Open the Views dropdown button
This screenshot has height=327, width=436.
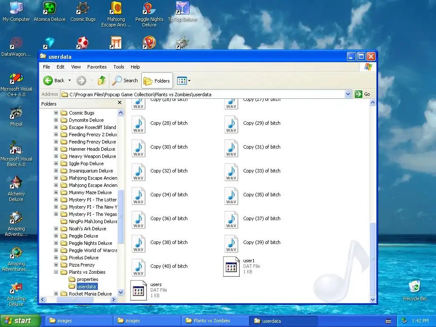click(184, 80)
